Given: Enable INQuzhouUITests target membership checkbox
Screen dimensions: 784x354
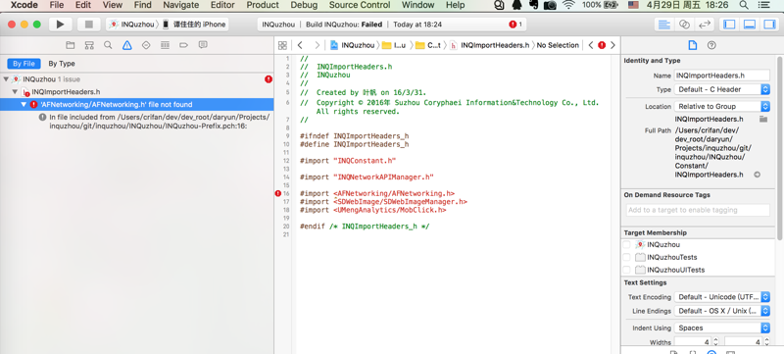Looking at the screenshot, I should pyautogui.click(x=626, y=270).
